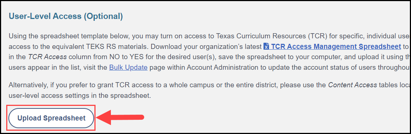Open the TCR Access Management Spreadsheet link
411x134 pixels.
336,47
